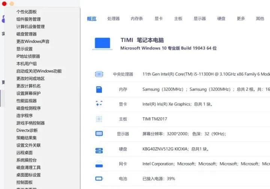Choose 更改计算机名 menu entry
Image resolution: width=270 pixels, height=189 pixels.
[28, 86]
